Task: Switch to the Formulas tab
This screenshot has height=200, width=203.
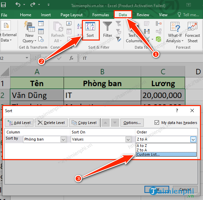Action: pyautogui.click(x=100, y=15)
